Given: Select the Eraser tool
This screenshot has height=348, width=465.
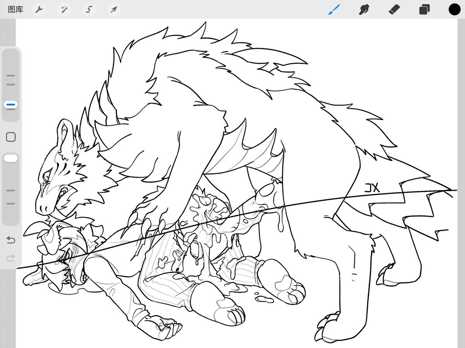Looking at the screenshot, I should (x=394, y=10).
